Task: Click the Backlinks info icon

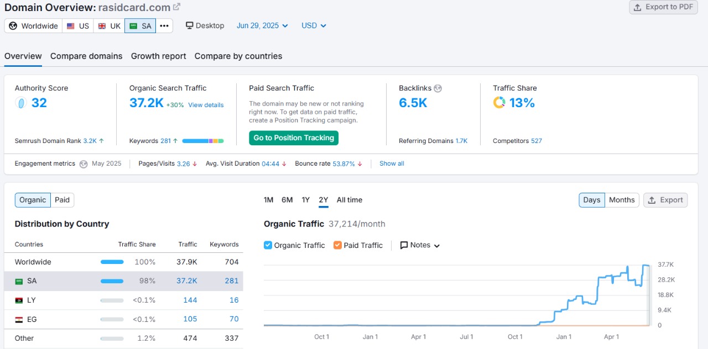Action: pyautogui.click(x=438, y=88)
